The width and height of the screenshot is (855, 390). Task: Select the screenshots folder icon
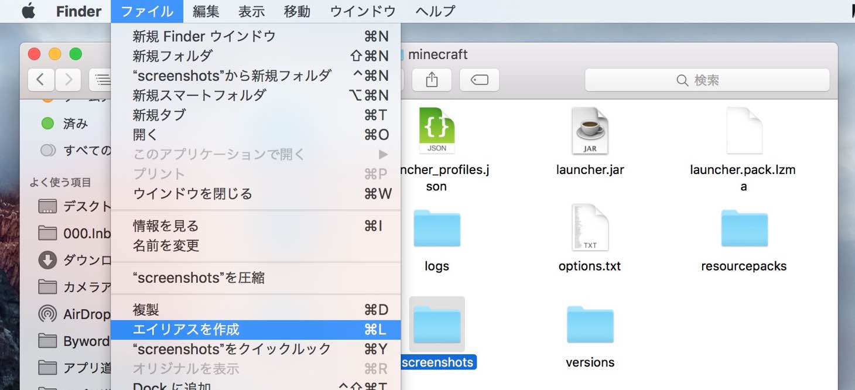pos(437,324)
